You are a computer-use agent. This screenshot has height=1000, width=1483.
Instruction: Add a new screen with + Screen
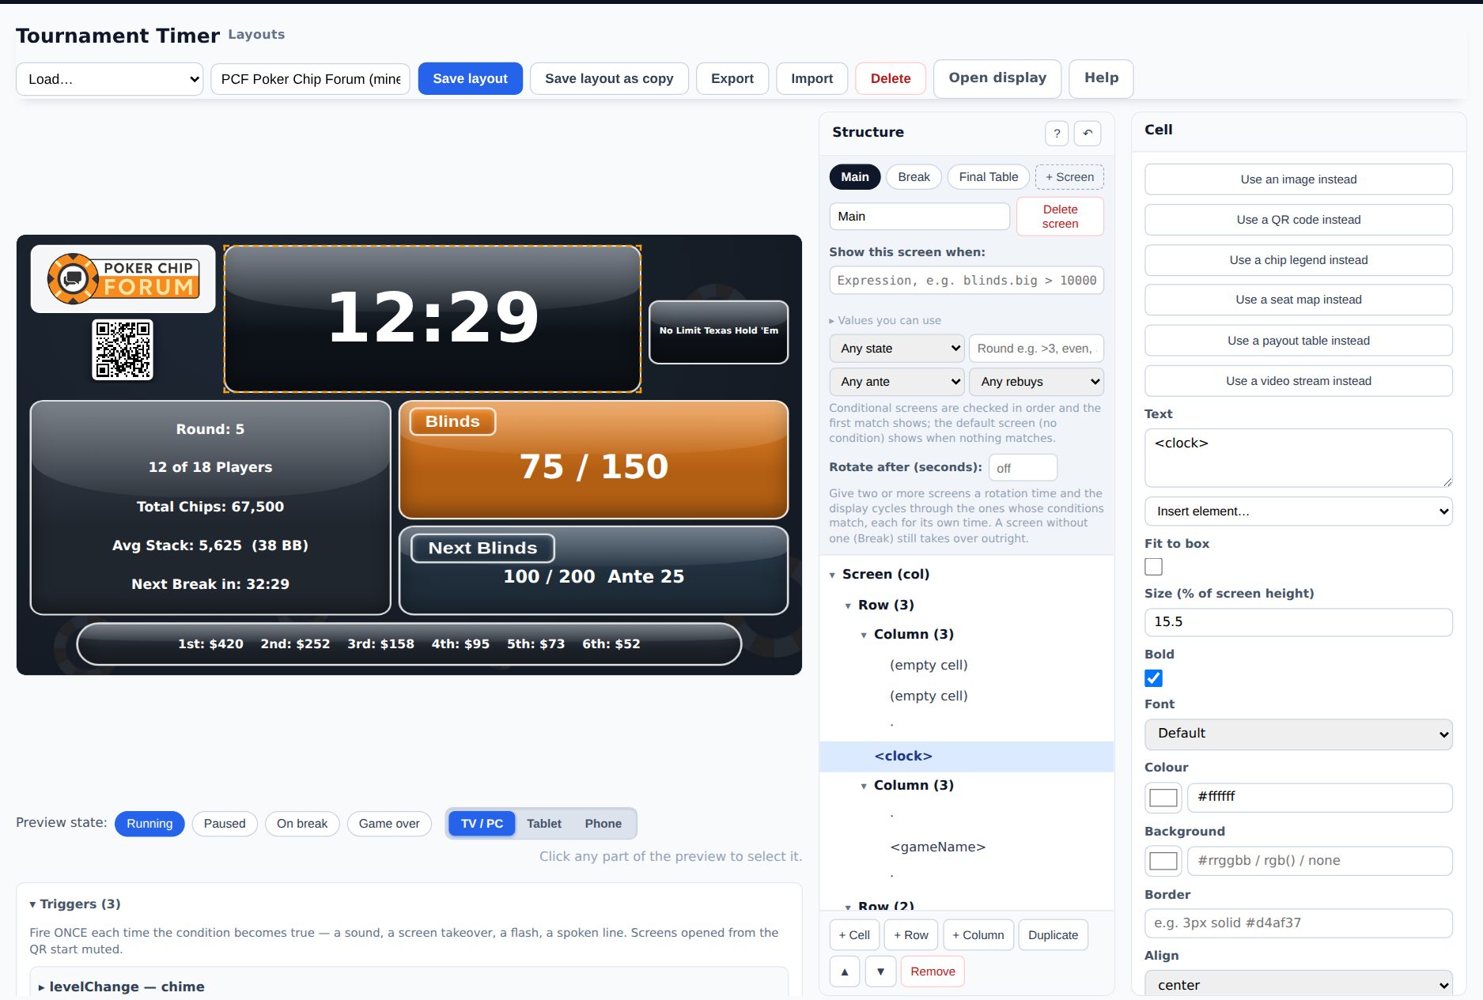1069,177
